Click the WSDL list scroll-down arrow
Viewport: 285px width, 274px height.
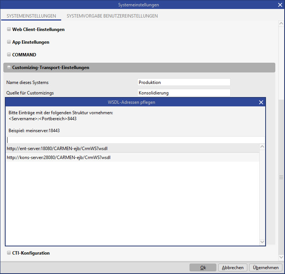point(262,242)
